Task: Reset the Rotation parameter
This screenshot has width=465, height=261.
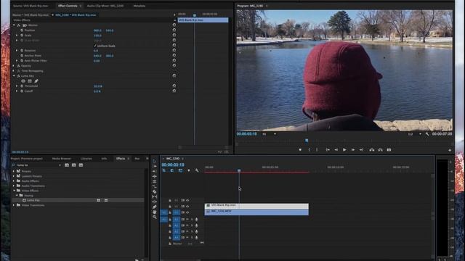Action: [174, 50]
